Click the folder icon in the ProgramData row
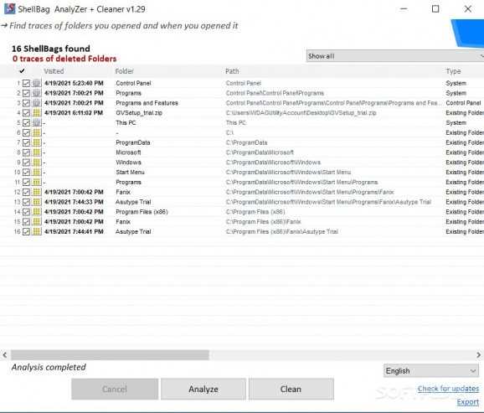This screenshot has height=413, width=484. click(37, 142)
